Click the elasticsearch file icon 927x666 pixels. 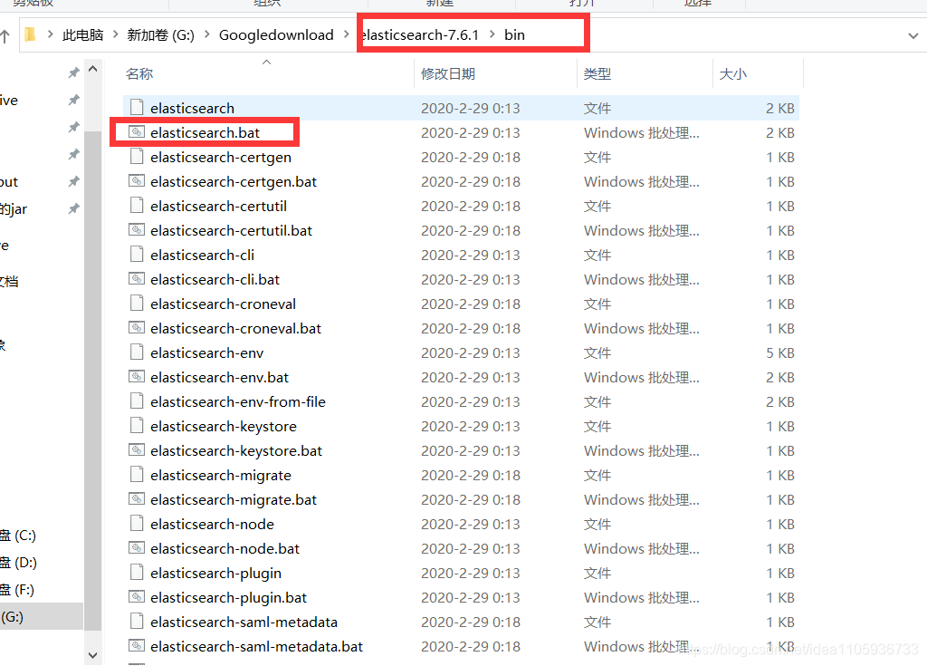click(137, 107)
